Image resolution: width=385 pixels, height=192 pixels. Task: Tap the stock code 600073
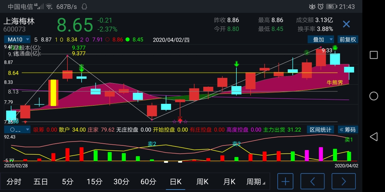tap(14, 30)
